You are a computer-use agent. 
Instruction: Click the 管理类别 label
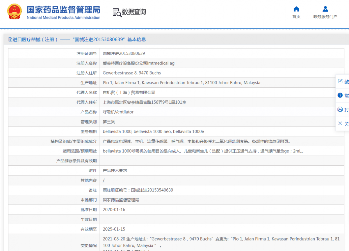(x=89, y=122)
